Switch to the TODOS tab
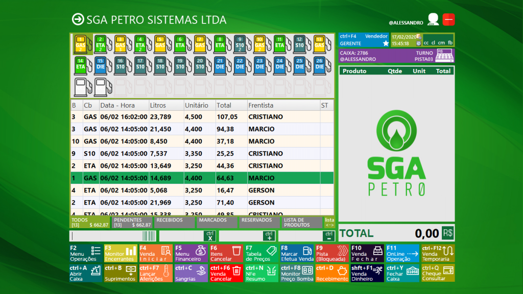The width and height of the screenshot is (523, 294). (90, 223)
